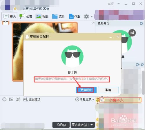Viewport: 145px width, 130px height.
Task: Click the edit icon on the 小编本人 row
Action: click(x=140, y=100)
